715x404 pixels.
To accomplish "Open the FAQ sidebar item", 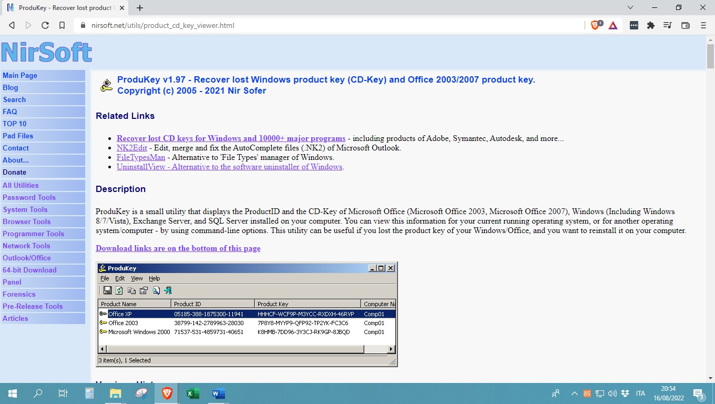I will point(43,112).
